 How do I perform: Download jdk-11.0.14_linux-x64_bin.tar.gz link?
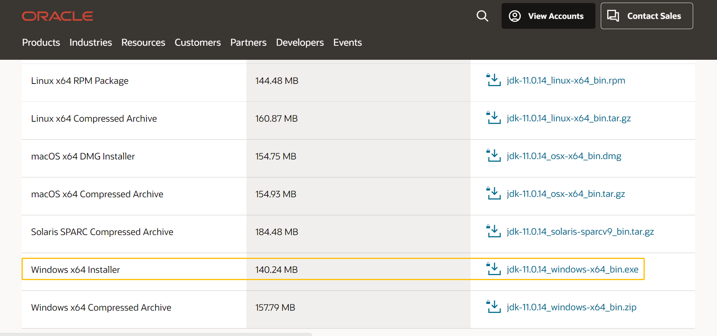(x=569, y=118)
